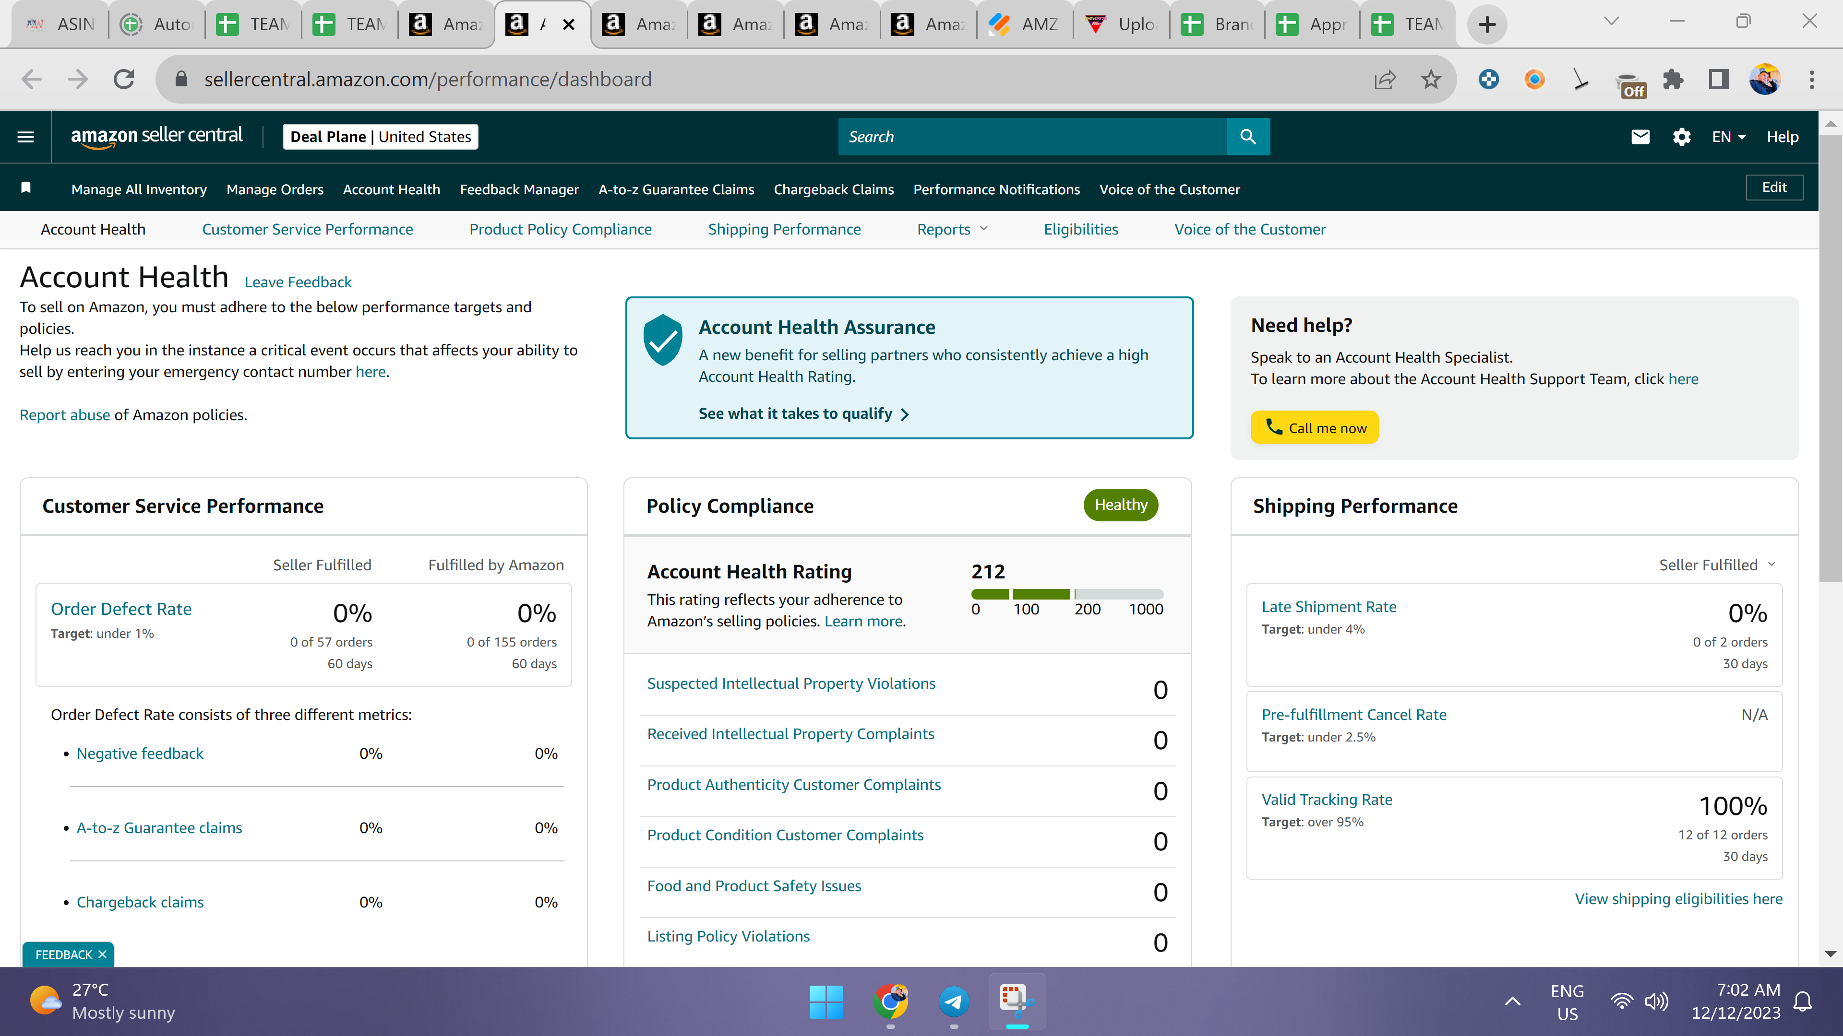Go forward with the browser forward arrow
1843x1036 pixels.
point(77,79)
